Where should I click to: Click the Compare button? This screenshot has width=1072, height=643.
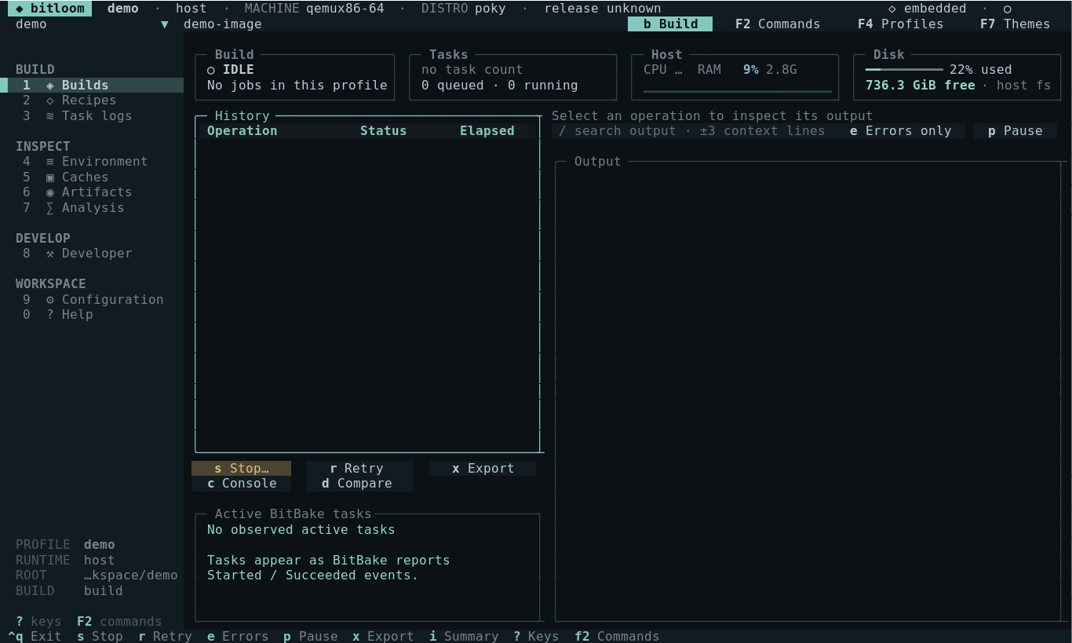point(359,484)
